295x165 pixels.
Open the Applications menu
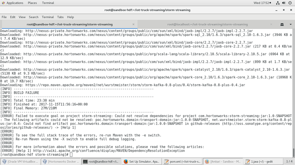[15, 3]
